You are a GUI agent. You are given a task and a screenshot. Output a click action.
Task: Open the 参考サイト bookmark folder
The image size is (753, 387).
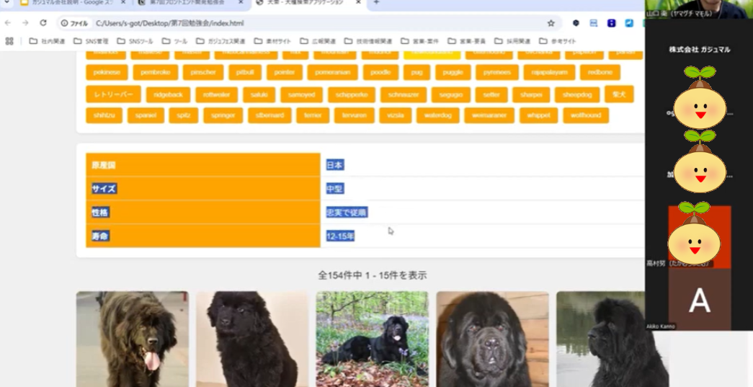(557, 41)
